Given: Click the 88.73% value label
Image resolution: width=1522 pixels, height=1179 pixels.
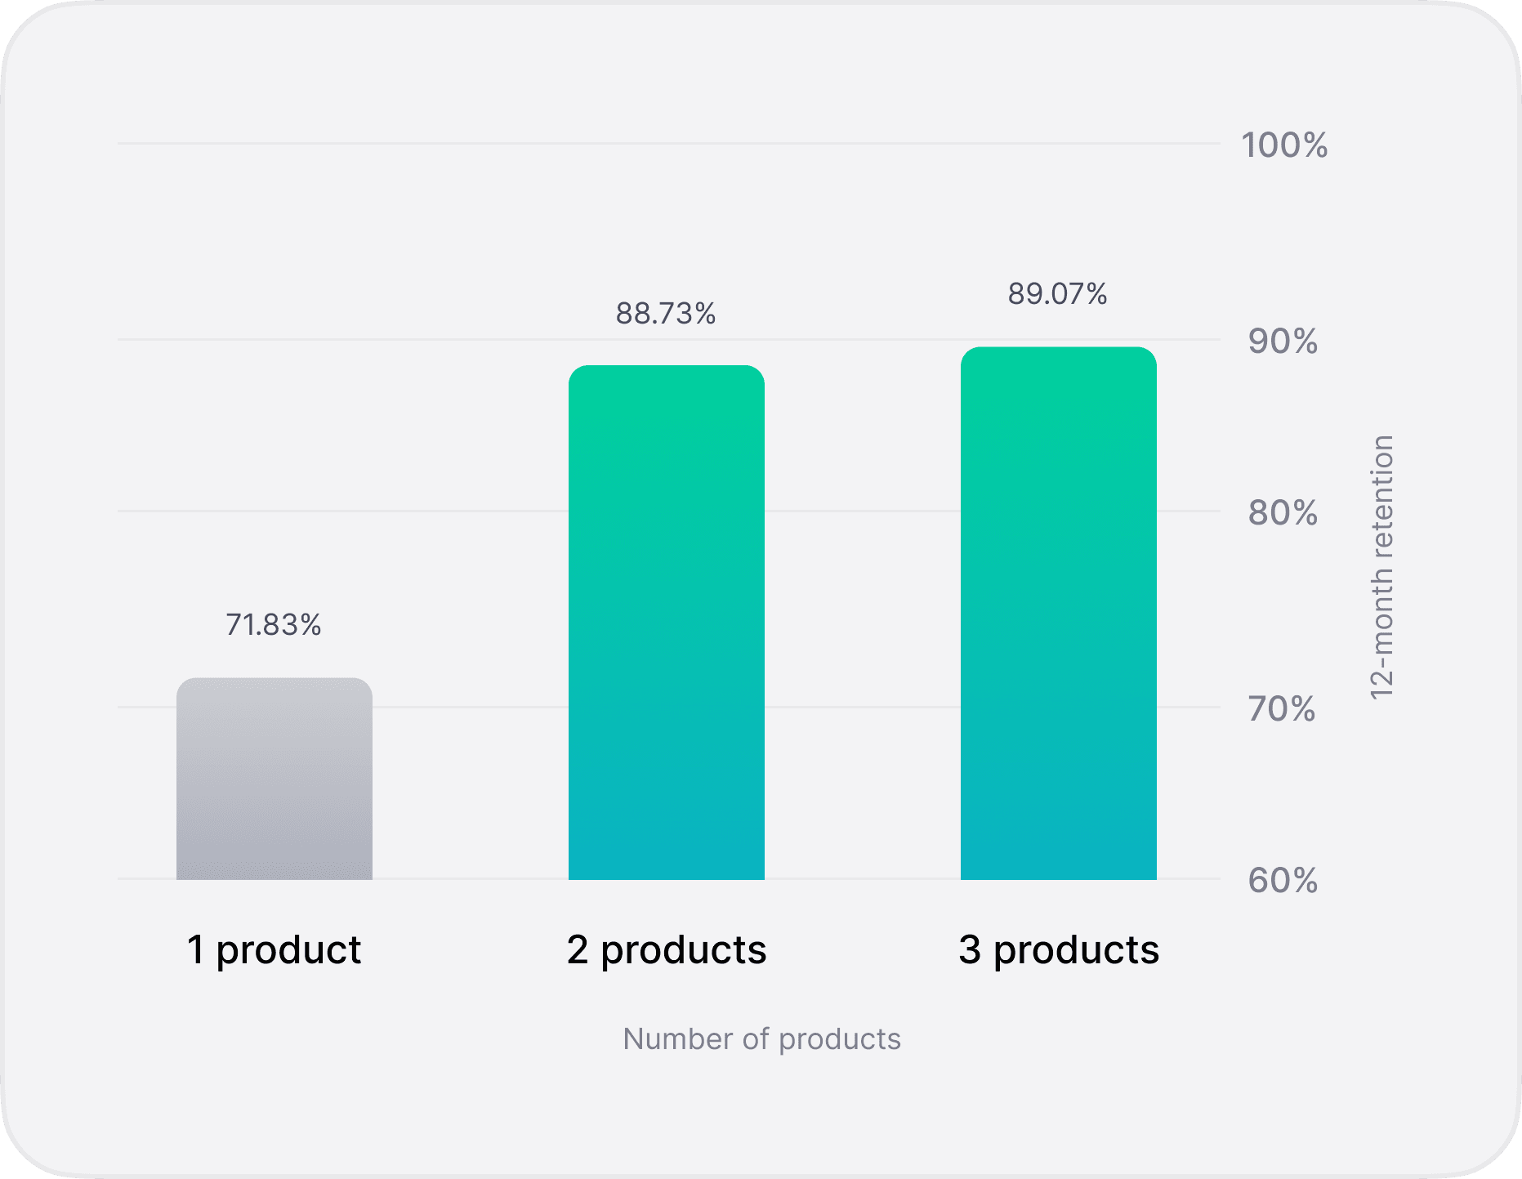Looking at the screenshot, I should (x=666, y=314).
